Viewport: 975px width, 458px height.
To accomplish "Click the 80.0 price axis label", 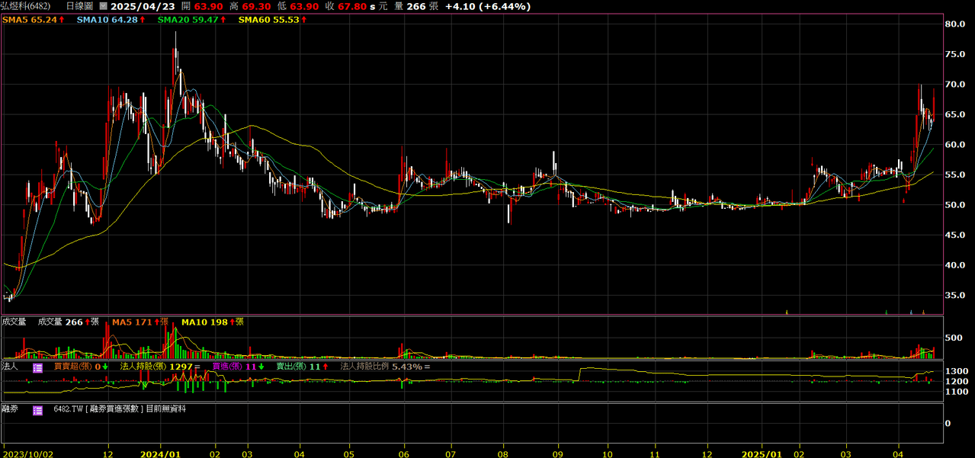I will (x=955, y=24).
